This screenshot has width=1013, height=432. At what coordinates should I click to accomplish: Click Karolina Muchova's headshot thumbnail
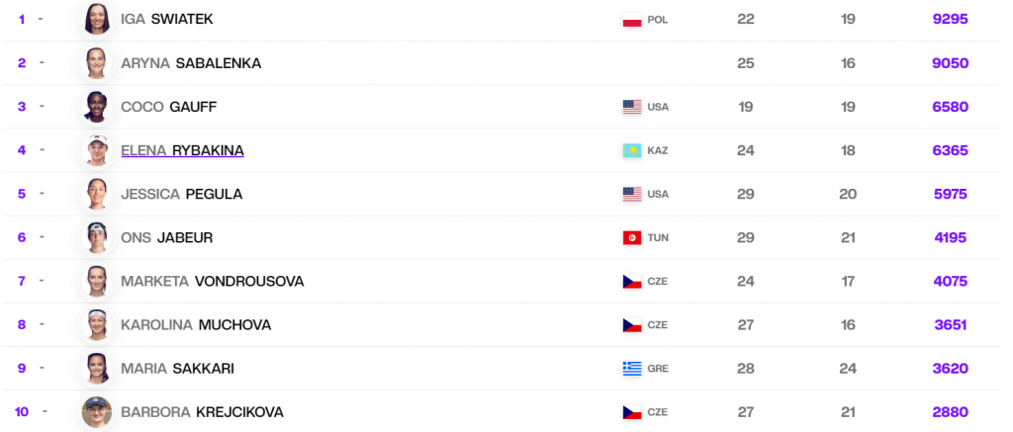tap(97, 325)
